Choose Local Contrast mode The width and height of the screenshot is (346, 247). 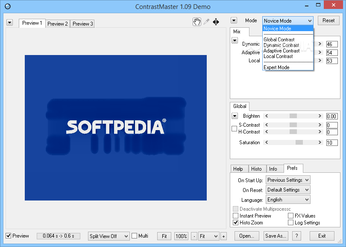[x=288, y=56]
